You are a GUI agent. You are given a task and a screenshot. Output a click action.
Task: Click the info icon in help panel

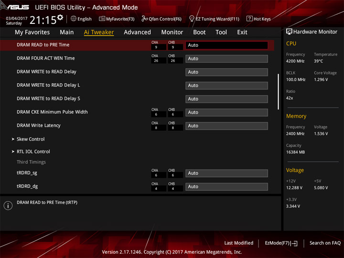click(x=8, y=205)
